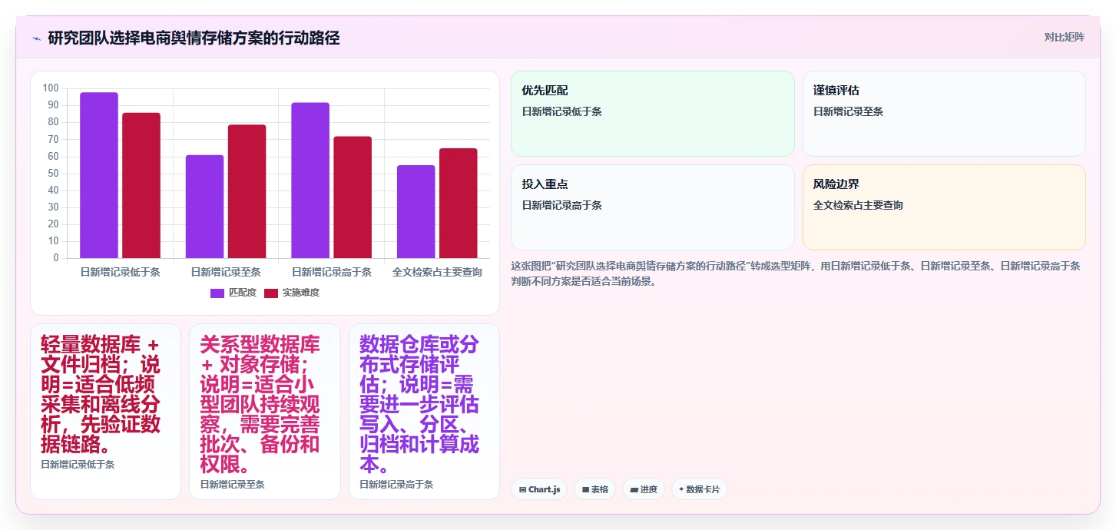Click the chart x-axis label 日新增记录至条
This screenshot has height=530, width=1116.
click(x=226, y=272)
